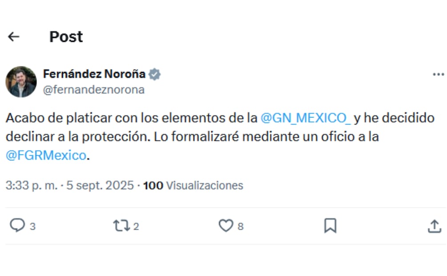Open Fernández Noroña's profile picture
The height and width of the screenshot is (276, 447).
[21, 82]
